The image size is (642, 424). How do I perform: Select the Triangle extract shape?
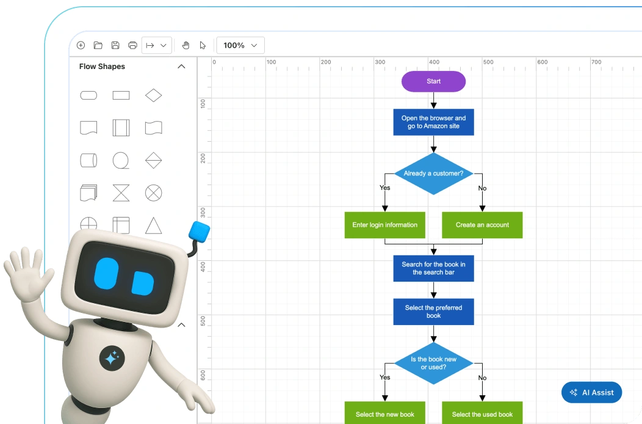pyautogui.click(x=153, y=225)
